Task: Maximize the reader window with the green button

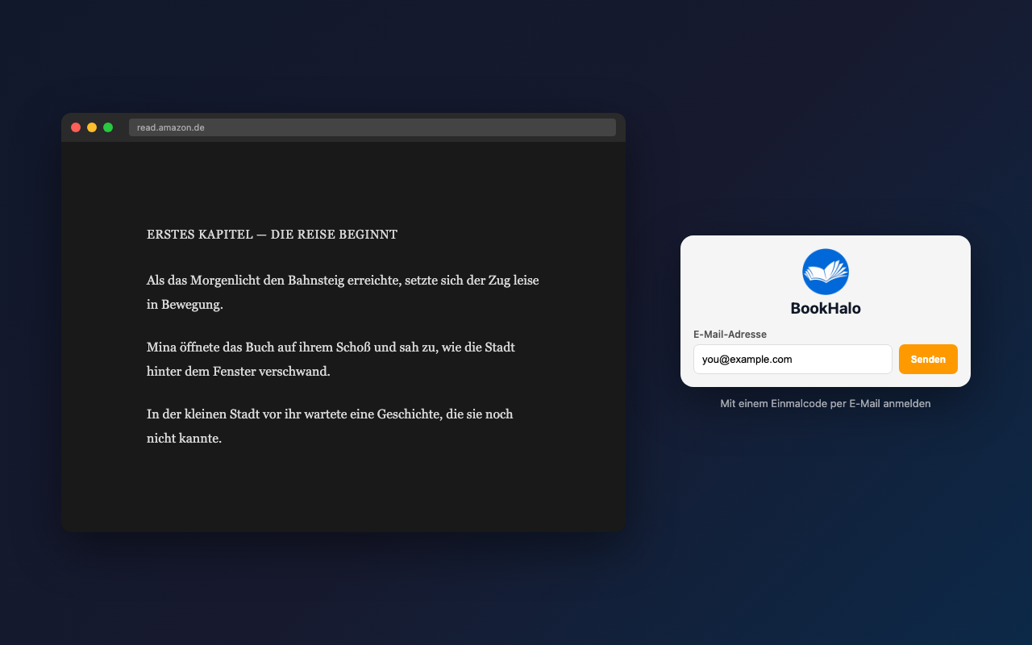Action: pyautogui.click(x=108, y=127)
